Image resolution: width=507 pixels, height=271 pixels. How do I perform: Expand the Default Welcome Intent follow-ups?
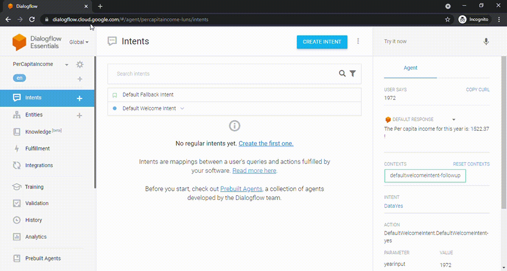coord(182,109)
